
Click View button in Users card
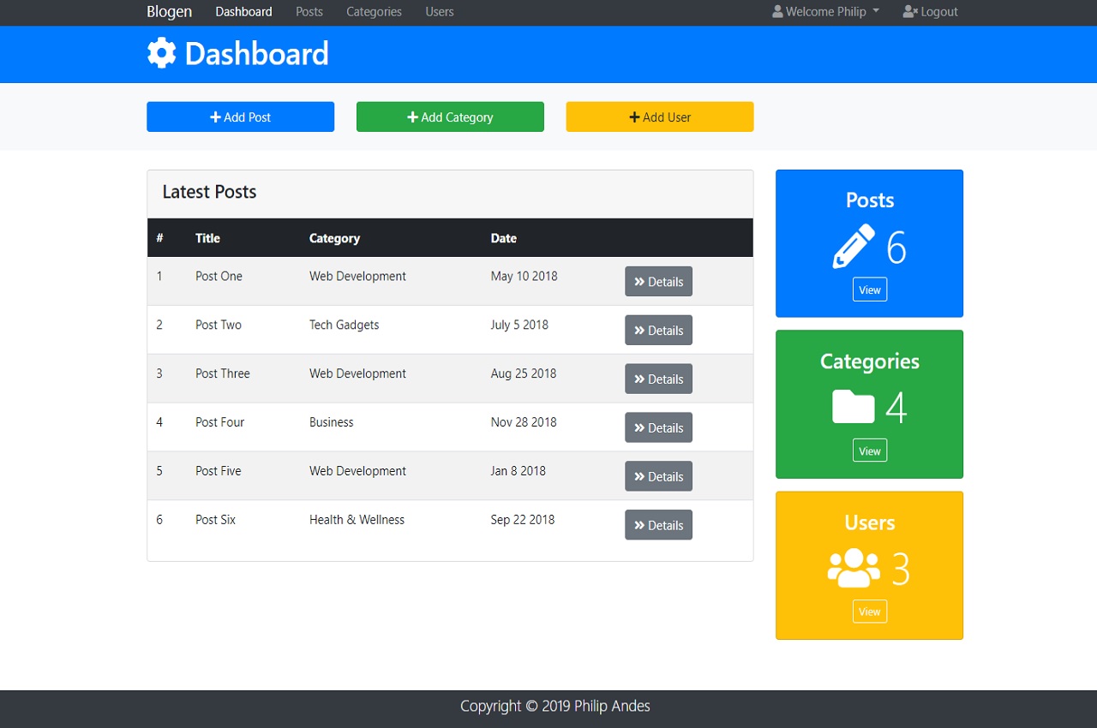point(870,612)
